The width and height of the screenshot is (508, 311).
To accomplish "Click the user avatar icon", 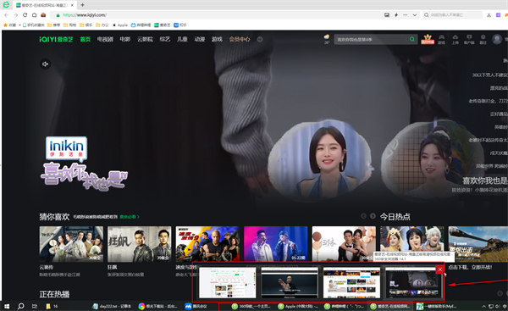I will 497,39.
